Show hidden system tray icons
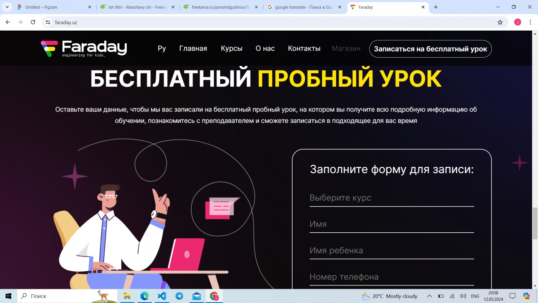538x303 pixels. [x=429, y=296]
